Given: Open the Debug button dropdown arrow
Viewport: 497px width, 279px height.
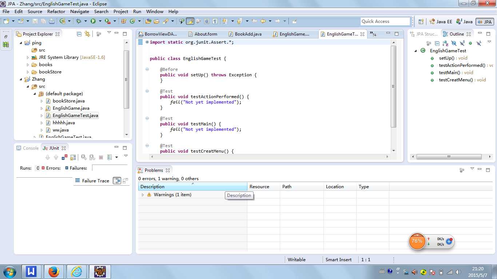Looking at the screenshot, I should tap(85, 21).
